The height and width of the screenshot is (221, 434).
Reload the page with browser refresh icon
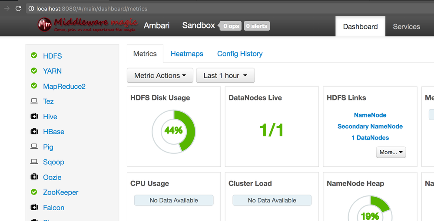pos(18,8)
